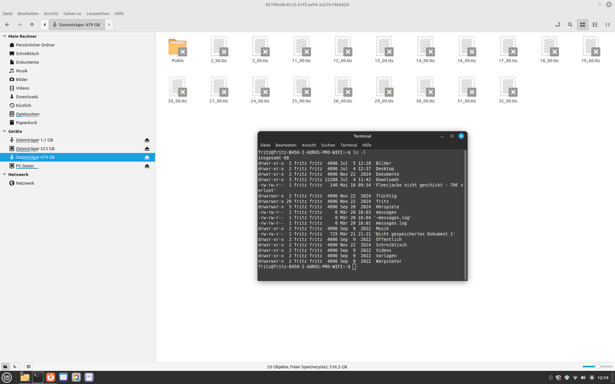Collapse the Mein Rechner section
This screenshot has width=615, height=384.
[4, 36]
